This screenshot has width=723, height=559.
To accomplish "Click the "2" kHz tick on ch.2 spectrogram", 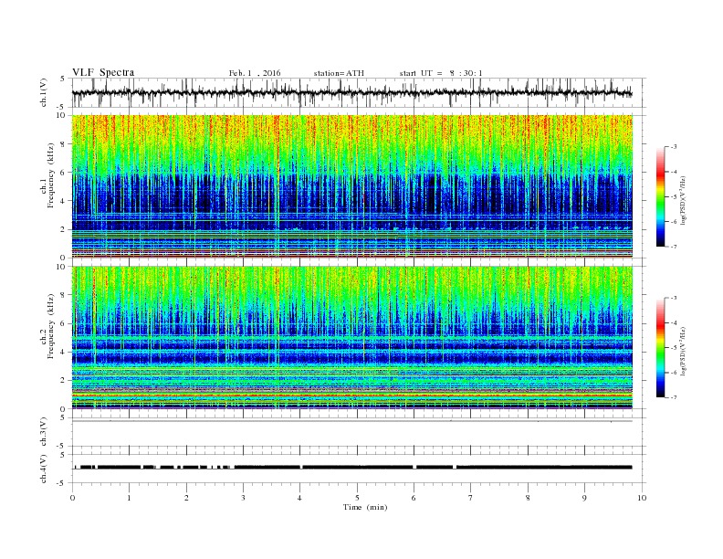I will [x=64, y=381].
